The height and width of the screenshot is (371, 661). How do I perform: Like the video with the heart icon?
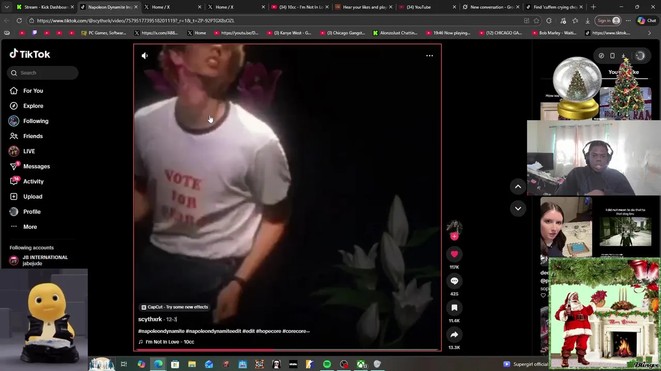tap(454, 254)
